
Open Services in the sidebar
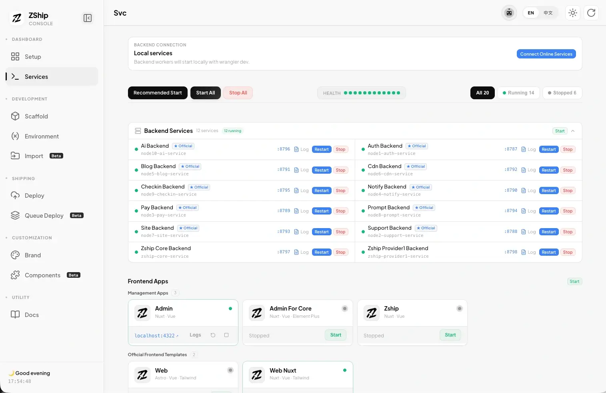[x=52, y=76]
